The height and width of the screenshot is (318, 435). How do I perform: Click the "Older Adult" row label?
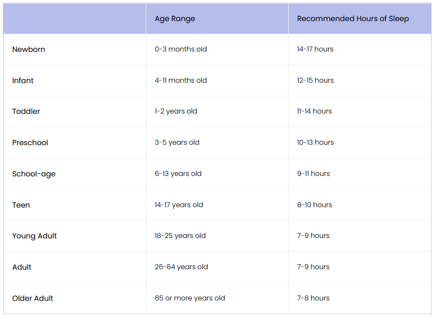pos(33,298)
